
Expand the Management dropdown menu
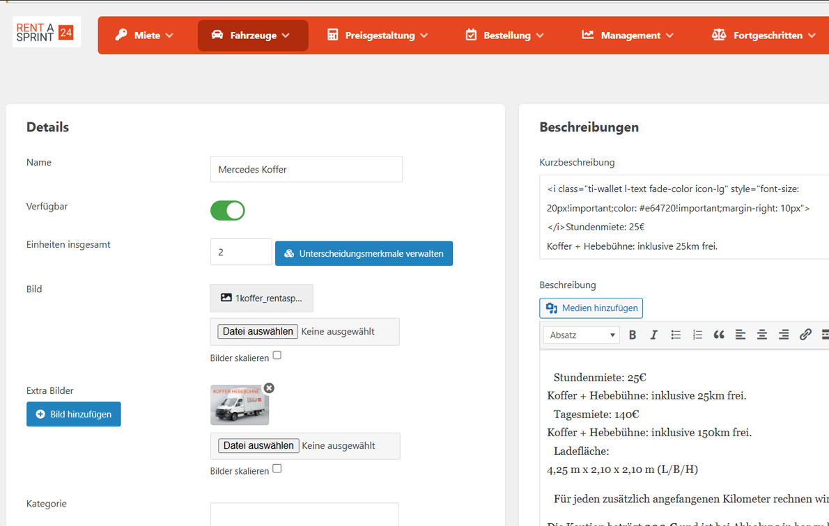[x=628, y=35]
